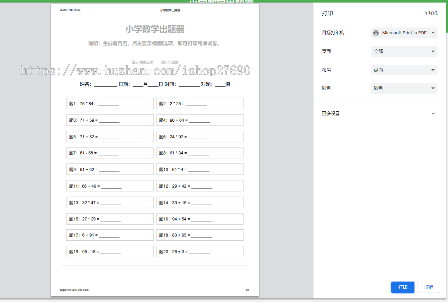Click the 目标打印机 label

click(333, 33)
